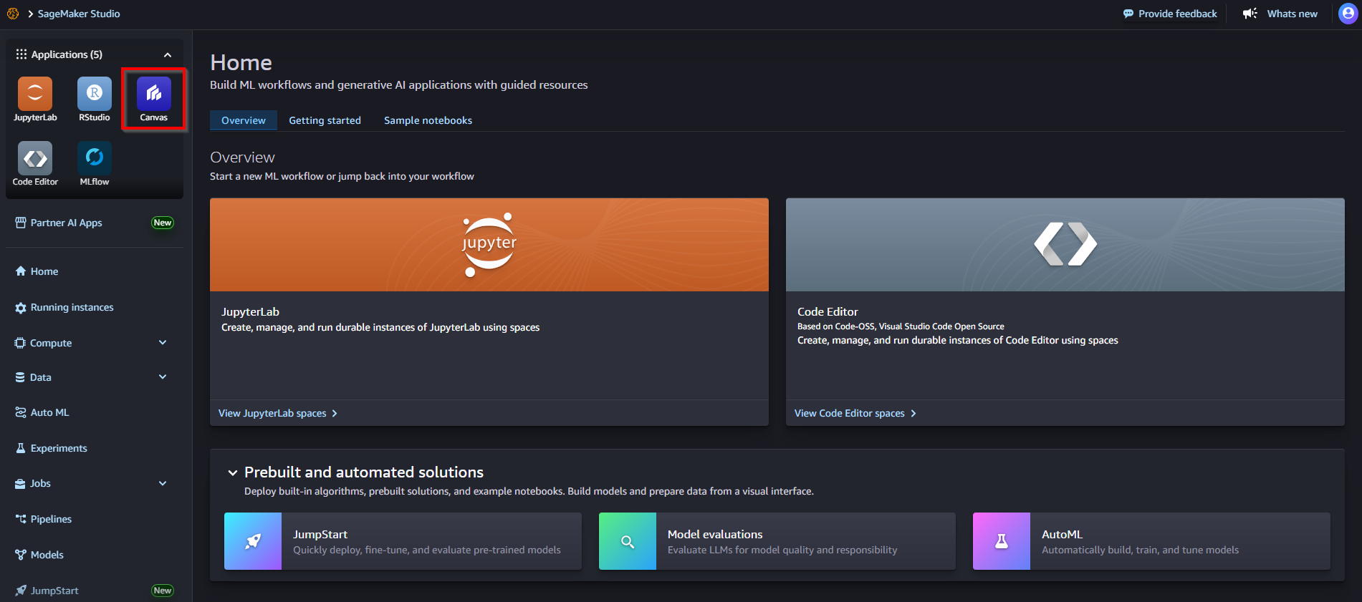Switch to the Getting started tab
Viewport: 1362px width, 602px height.
[x=325, y=120]
